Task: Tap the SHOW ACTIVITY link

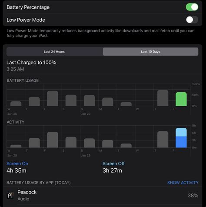Action: (x=183, y=183)
